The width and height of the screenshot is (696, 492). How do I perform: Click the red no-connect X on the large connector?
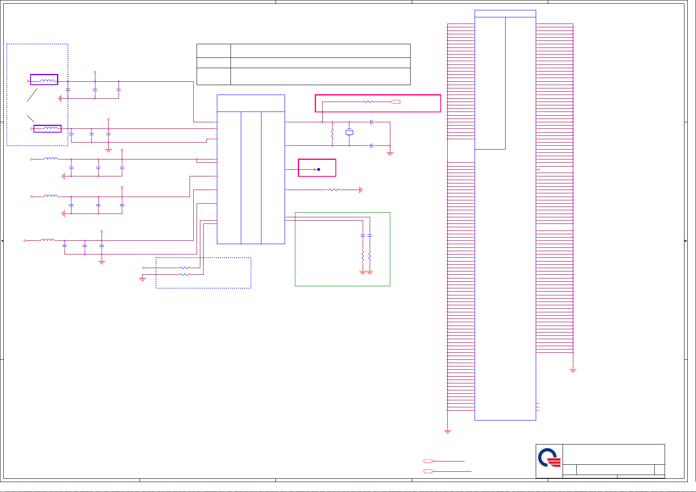(x=539, y=169)
